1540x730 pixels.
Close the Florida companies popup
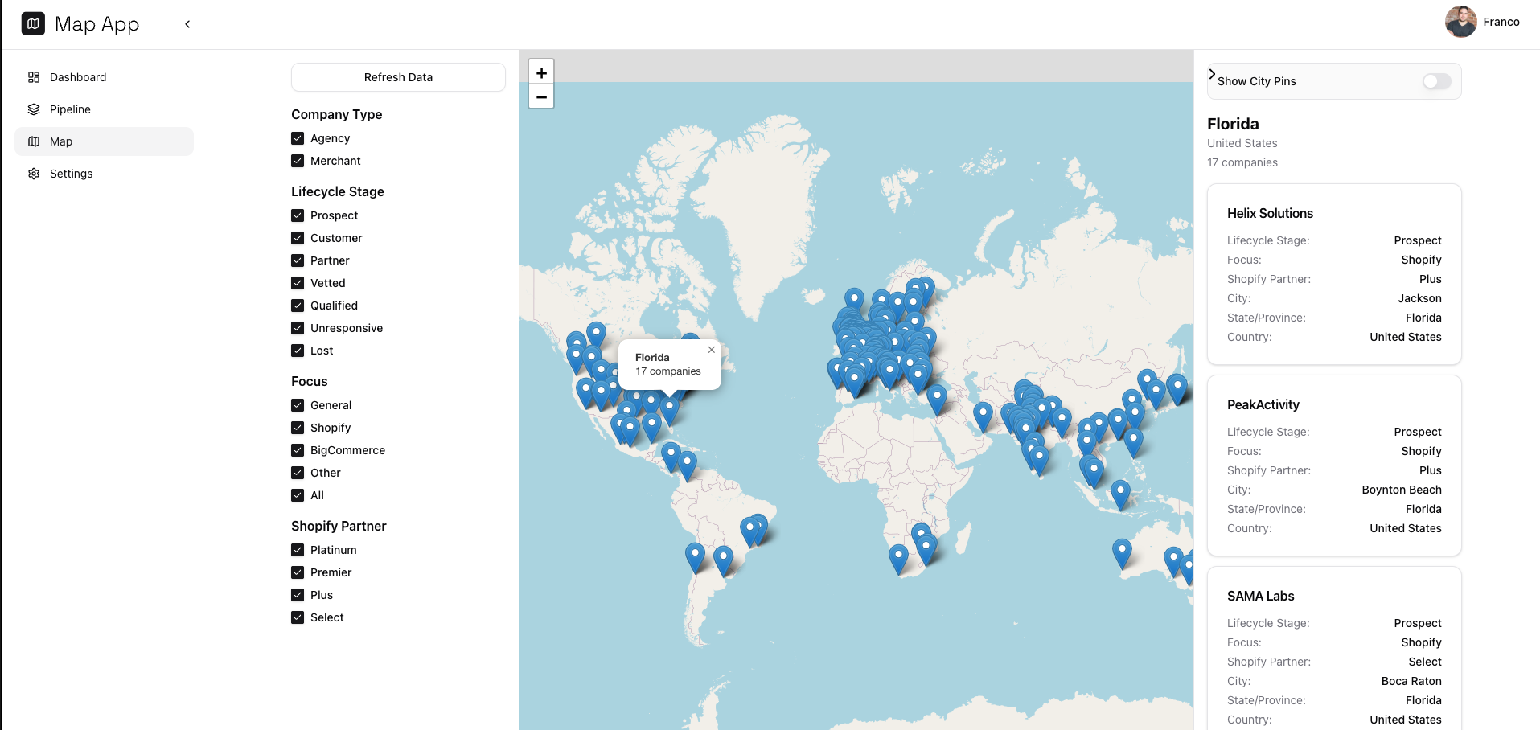click(711, 350)
